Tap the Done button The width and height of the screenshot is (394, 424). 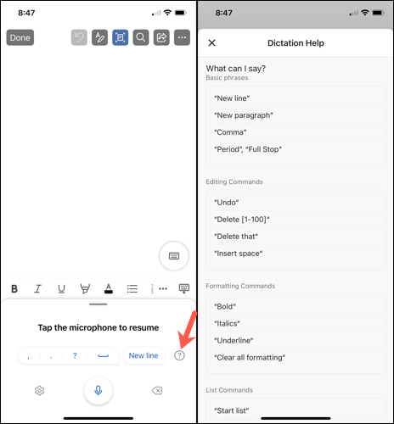click(20, 37)
